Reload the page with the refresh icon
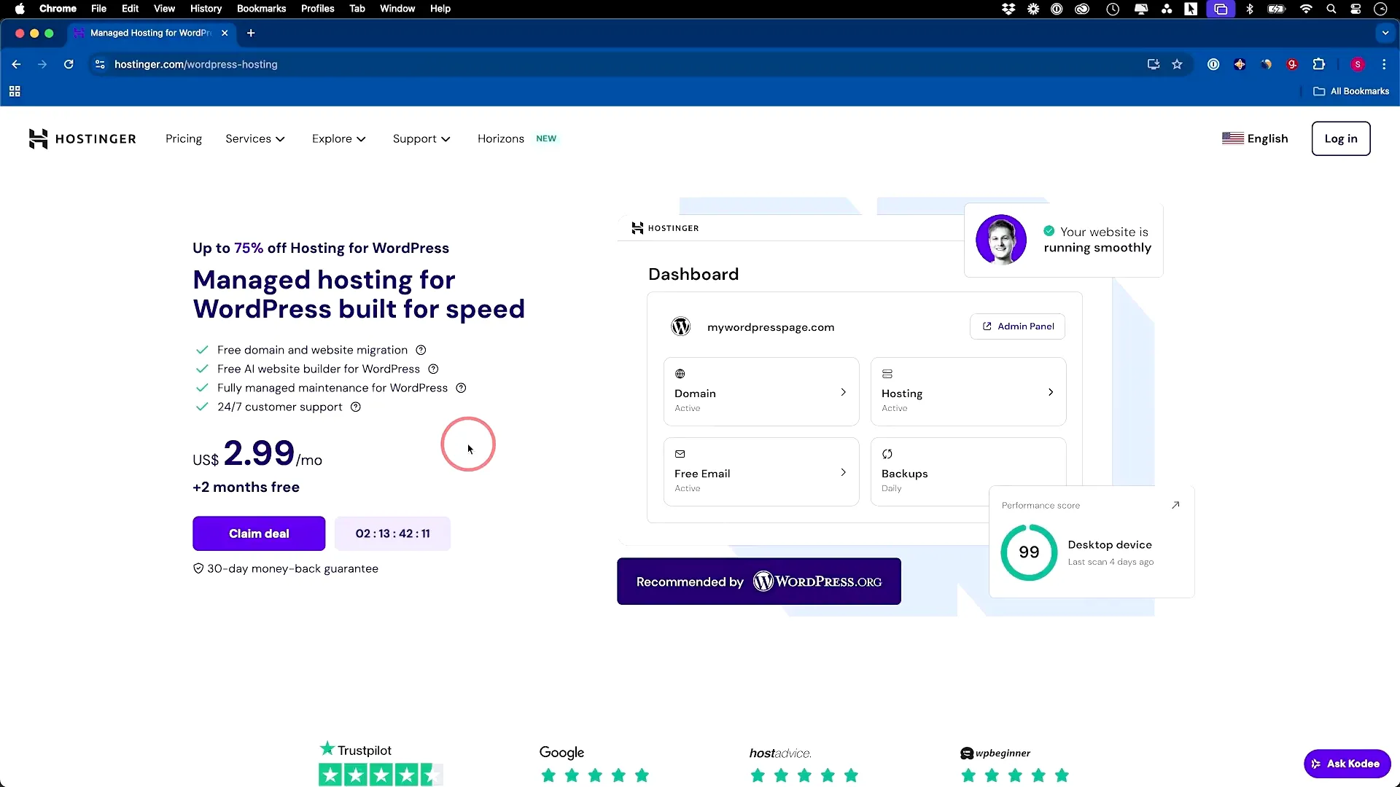1400x787 pixels. click(69, 64)
